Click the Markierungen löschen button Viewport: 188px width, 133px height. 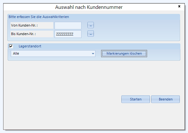(x=124, y=53)
